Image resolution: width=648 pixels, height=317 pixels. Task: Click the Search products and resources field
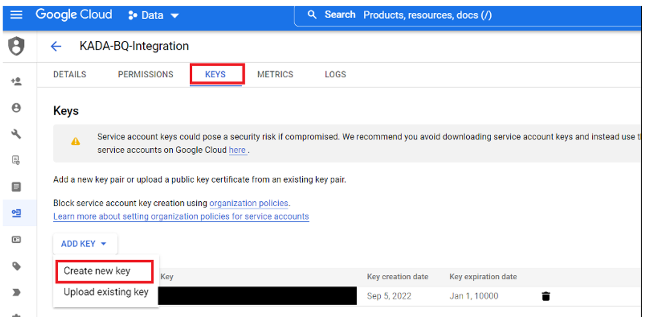tap(427, 15)
